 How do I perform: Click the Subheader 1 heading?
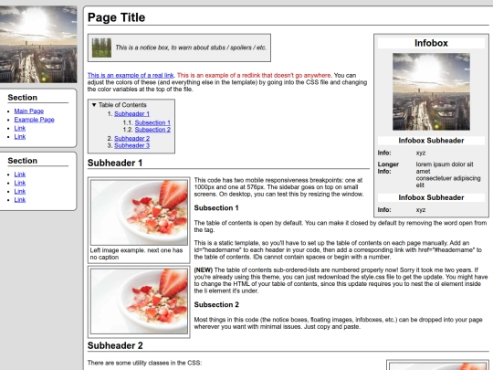[x=115, y=163]
